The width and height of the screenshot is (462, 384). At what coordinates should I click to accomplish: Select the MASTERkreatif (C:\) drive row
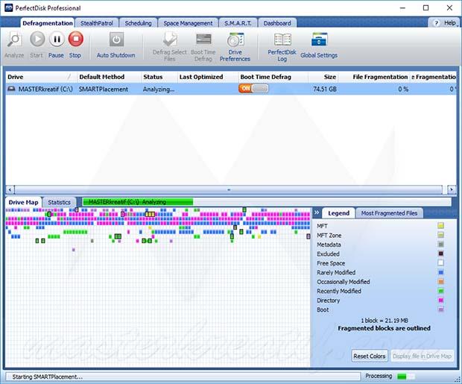(x=231, y=89)
